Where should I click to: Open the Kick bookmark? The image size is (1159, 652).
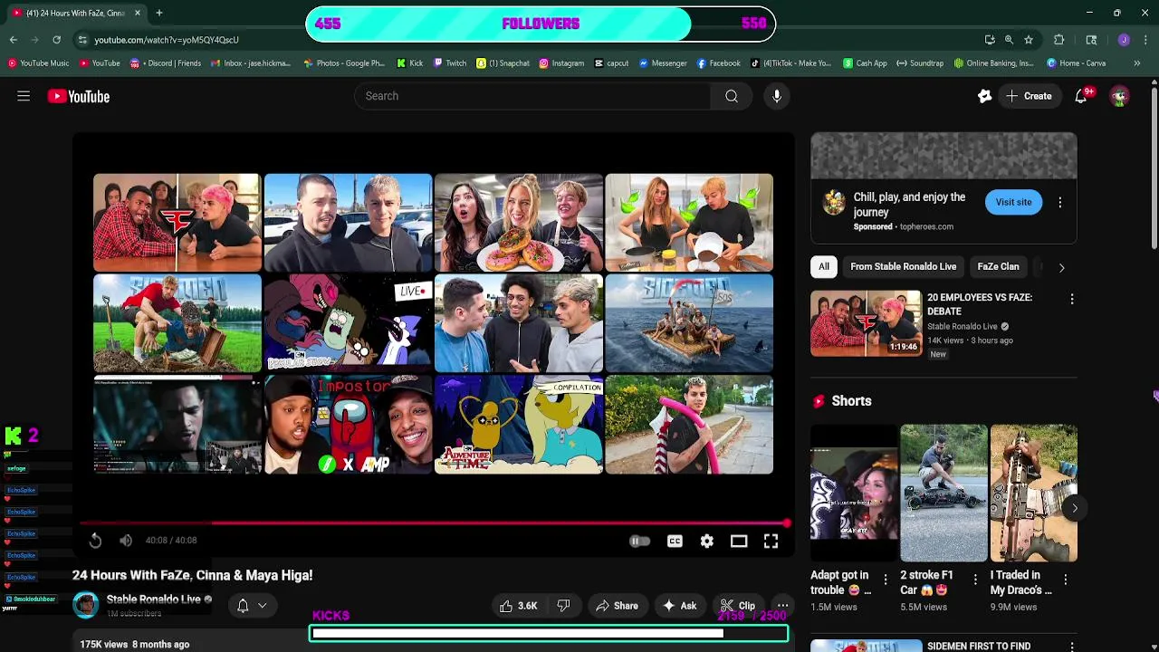tap(410, 63)
